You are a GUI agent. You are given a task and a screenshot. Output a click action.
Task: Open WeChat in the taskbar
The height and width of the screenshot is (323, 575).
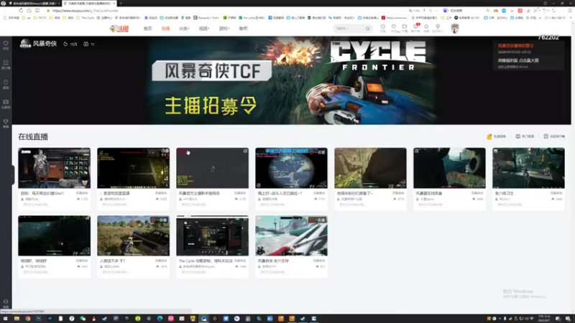point(83,319)
